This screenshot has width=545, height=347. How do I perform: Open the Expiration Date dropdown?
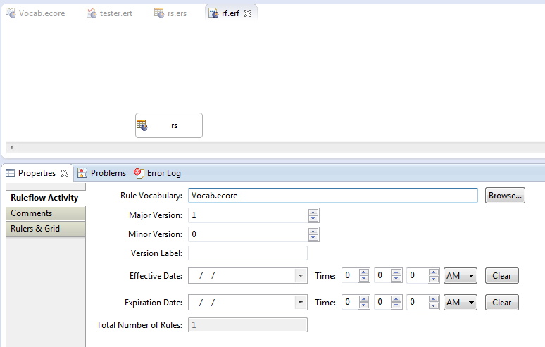click(x=301, y=303)
